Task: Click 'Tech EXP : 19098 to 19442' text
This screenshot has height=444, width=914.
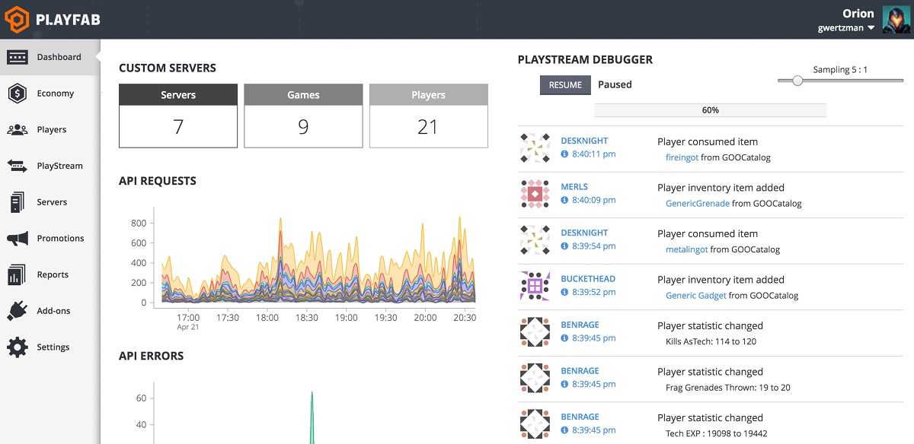Action: click(x=716, y=433)
